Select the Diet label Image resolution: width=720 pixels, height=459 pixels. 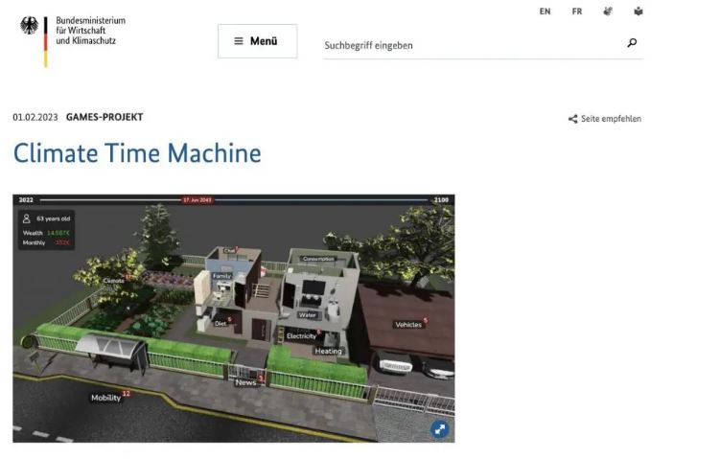point(221,324)
